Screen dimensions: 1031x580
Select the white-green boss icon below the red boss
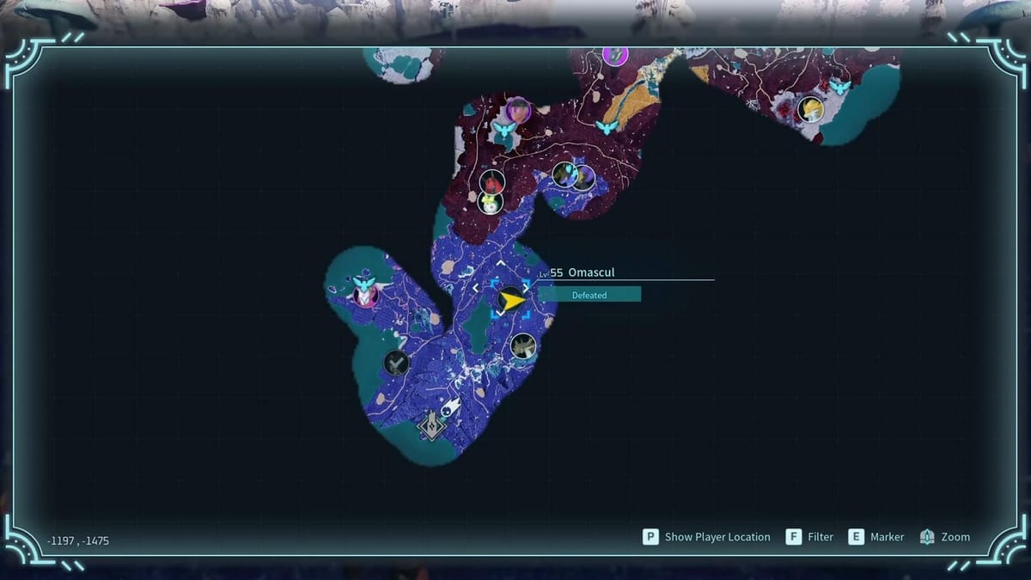[x=491, y=203]
